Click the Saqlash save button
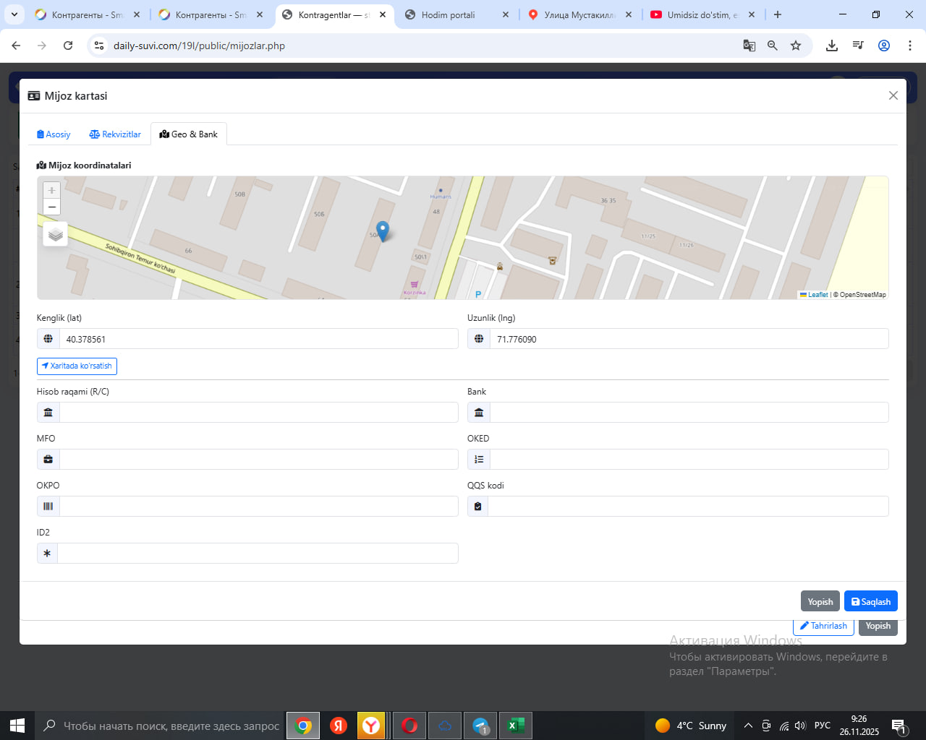 click(x=870, y=601)
